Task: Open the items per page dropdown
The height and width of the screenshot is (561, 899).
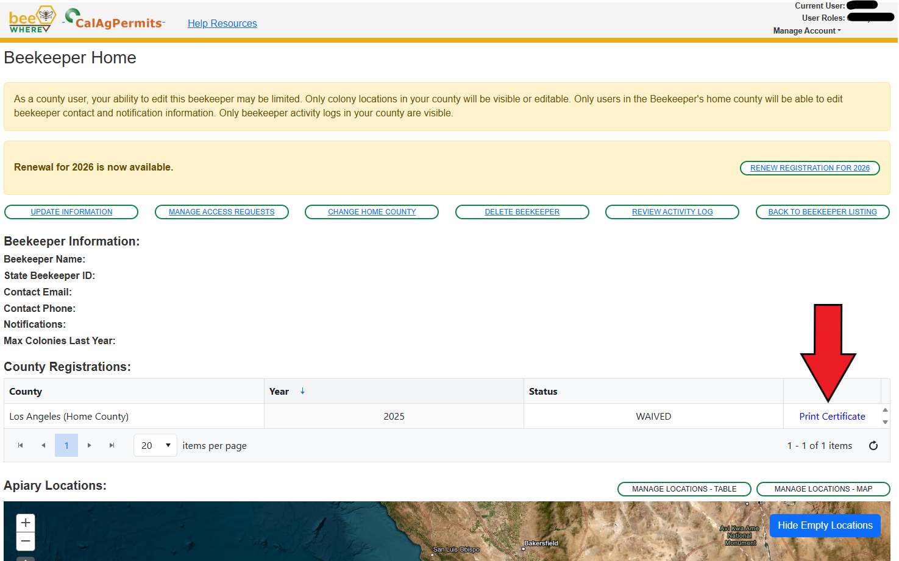Action: (155, 445)
